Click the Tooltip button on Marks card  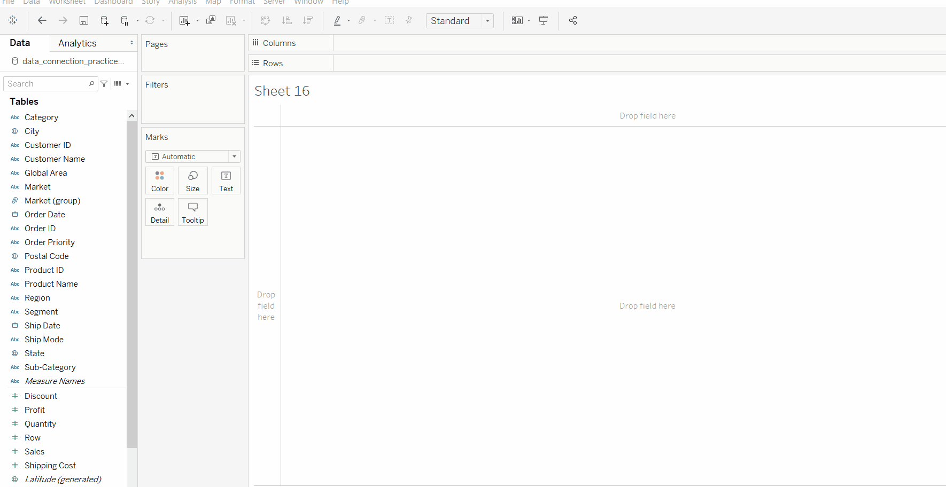pyautogui.click(x=193, y=212)
